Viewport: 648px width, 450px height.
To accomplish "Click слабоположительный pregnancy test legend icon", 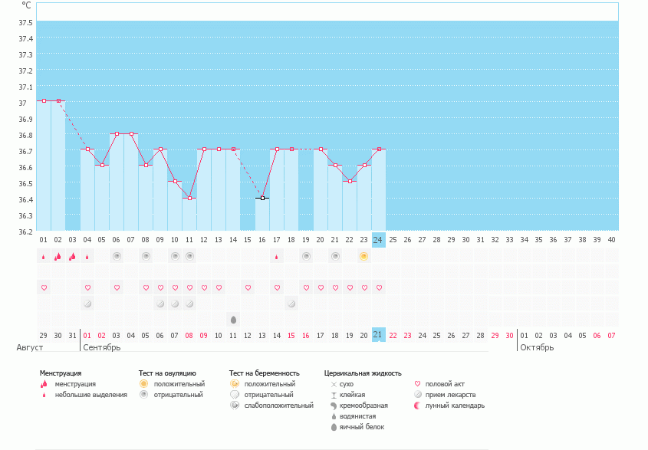I will pos(235,406).
